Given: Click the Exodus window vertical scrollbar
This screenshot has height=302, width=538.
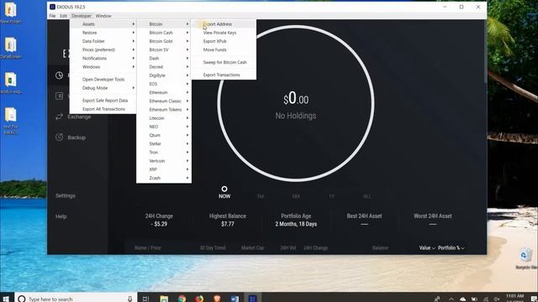Looking at the screenshot, I should click(485, 50).
